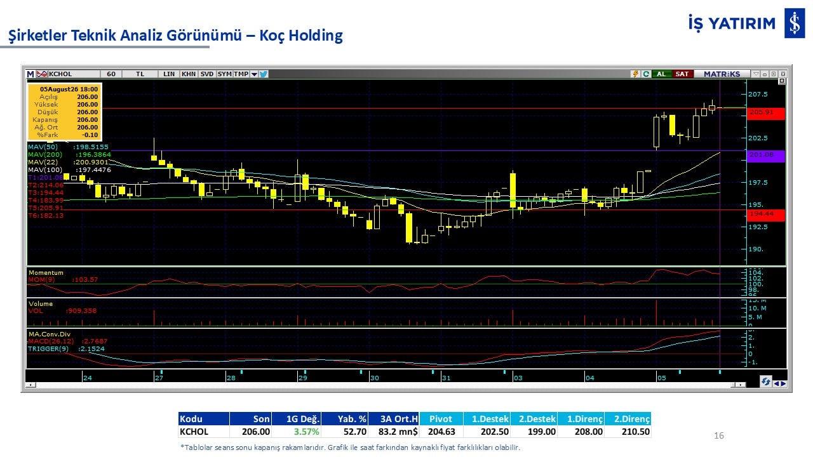Click date label 31 on time axis
This screenshot has width=813, height=457.
tap(447, 378)
